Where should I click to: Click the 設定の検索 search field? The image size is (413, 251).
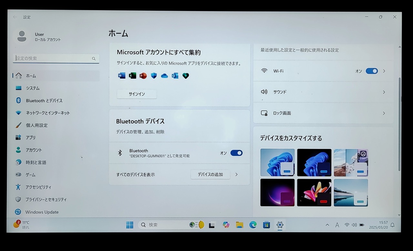click(56, 58)
